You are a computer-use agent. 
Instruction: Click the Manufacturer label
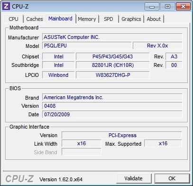23,37
